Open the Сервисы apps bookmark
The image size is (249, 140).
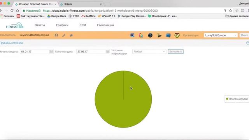(7, 16)
